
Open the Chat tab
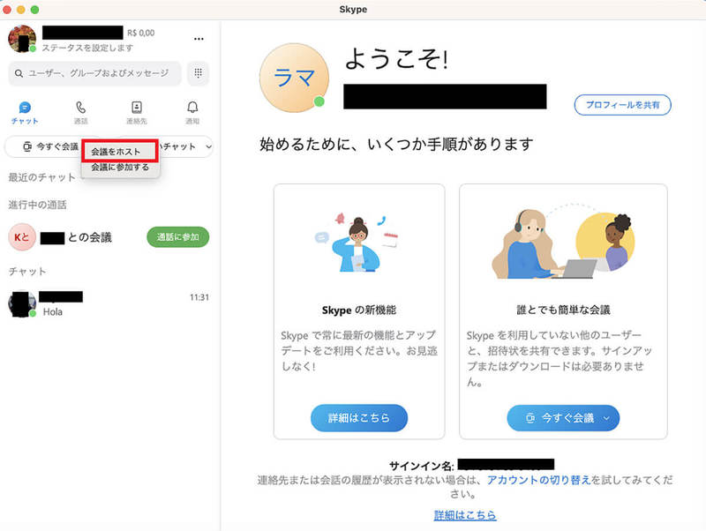click(x=25, y=113)
